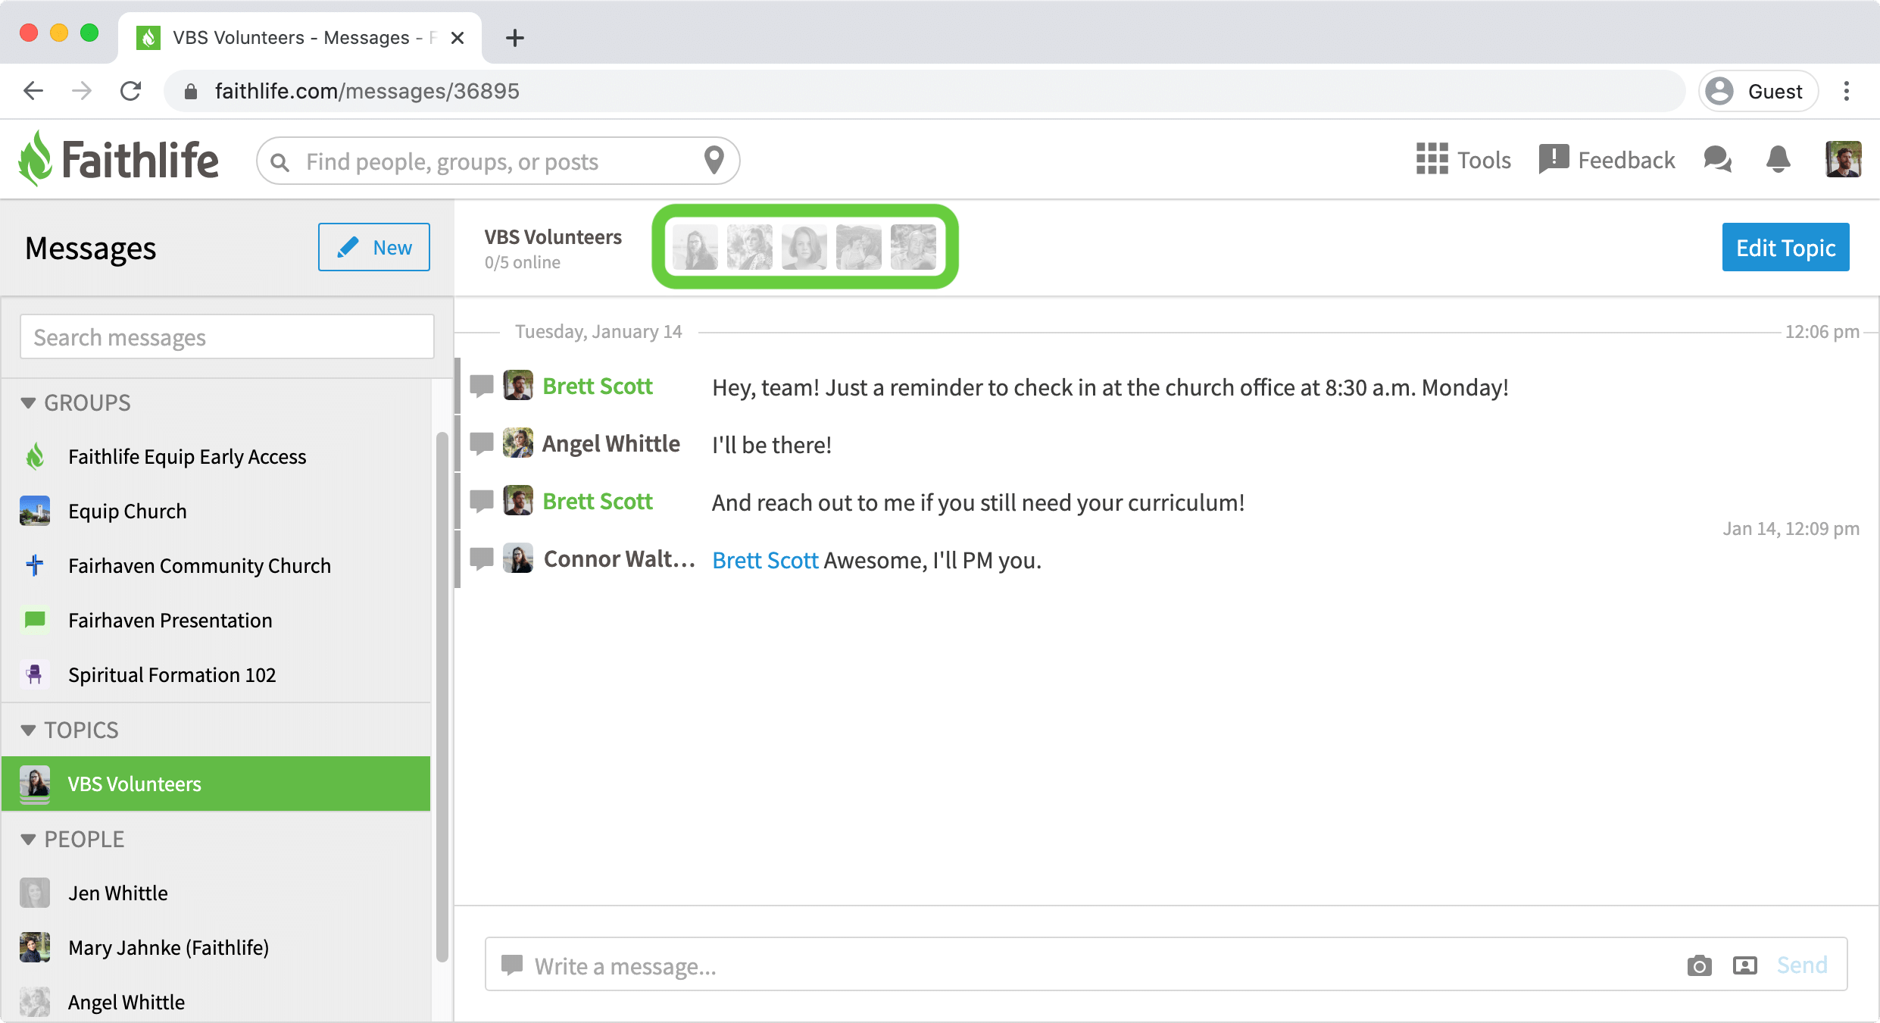Open the user profile avatar menu
Viewport: 1880px width, 1023px height.
point(1843,160)
